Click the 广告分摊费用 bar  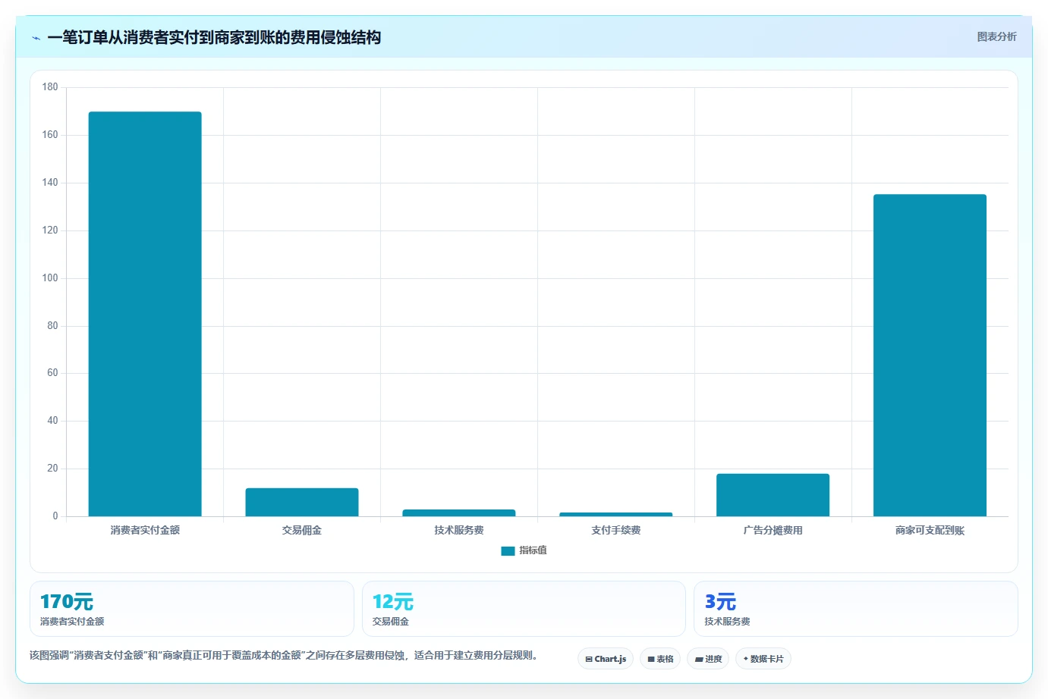pos(773,495)
